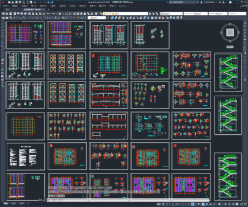Switch to the 布局1 layout tab

[14, 204]
